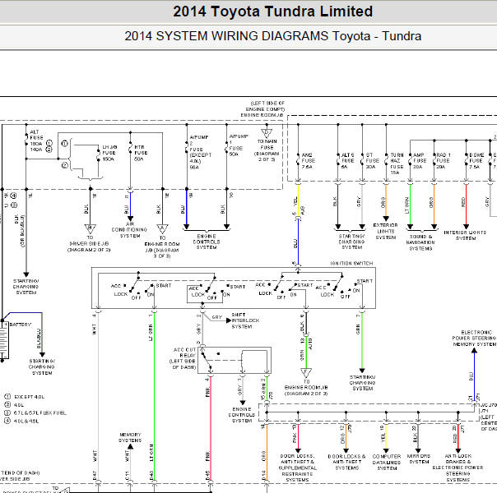
Task: Click the ACC CUT RELAY (LEFT SIDE OF DASH) label
Action: [x=183, y=358]
